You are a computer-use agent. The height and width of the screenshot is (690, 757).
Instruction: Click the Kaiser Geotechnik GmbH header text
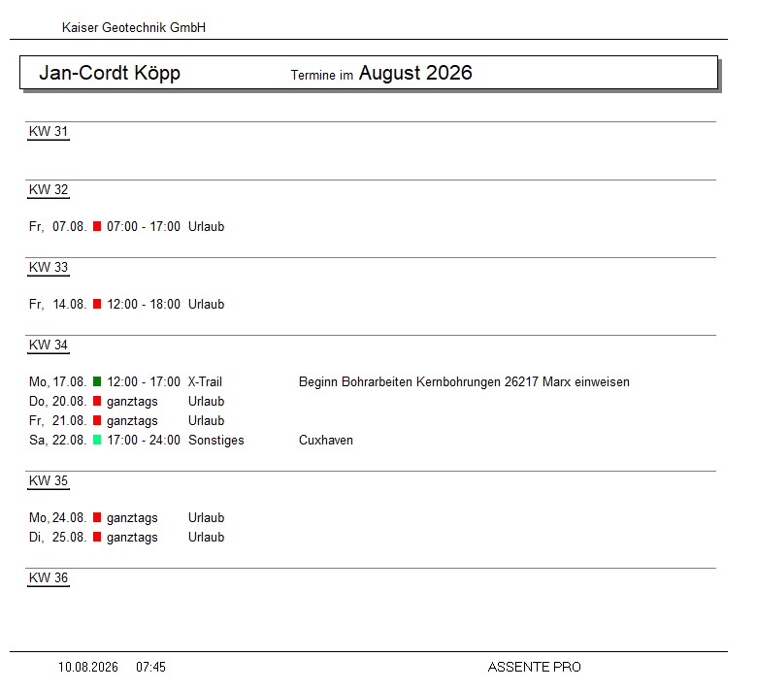134,27
